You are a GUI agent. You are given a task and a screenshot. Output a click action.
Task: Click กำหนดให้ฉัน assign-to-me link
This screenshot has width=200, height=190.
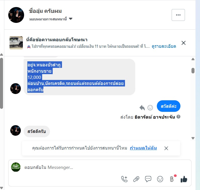[143, 148]
